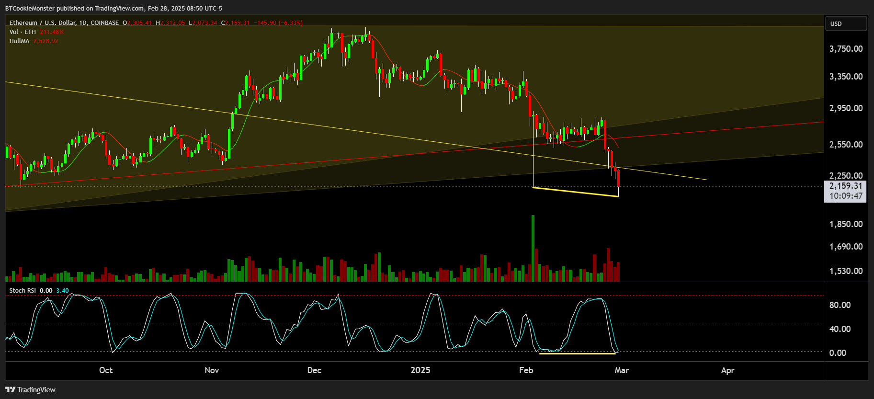
Task: Click the TradingView logo icon at bottom
Action: (x=10, y=389)
